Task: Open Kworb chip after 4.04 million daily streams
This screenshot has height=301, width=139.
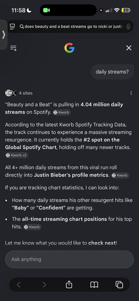Action: coord(62,112)
